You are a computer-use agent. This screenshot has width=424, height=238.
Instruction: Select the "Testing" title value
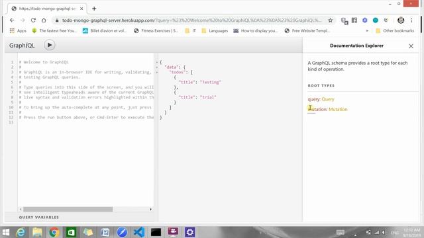point(211,82)
